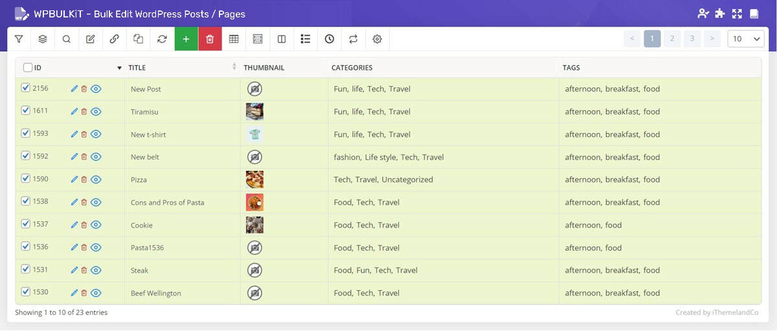Open the gear settings icon
This screenshot has height=331, width=777.
[377, 39]
